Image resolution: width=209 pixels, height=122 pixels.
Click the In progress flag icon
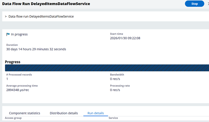pos(8,34)
